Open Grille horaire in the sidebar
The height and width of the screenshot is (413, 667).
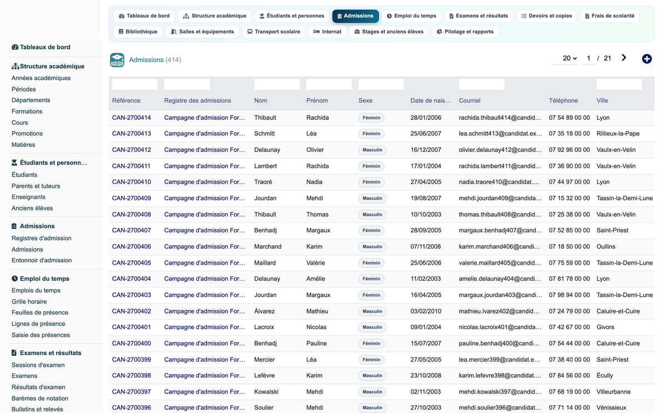(x=29, y=302)
